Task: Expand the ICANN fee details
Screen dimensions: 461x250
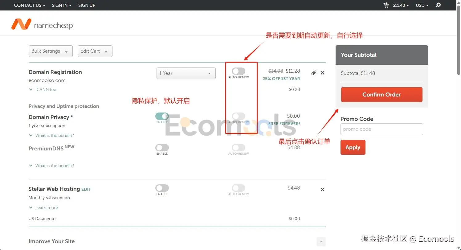Action: [x=43, y=89]
